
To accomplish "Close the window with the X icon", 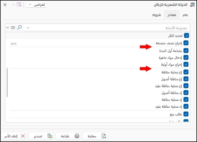I will pyautogui.click(x=5, y=5).
